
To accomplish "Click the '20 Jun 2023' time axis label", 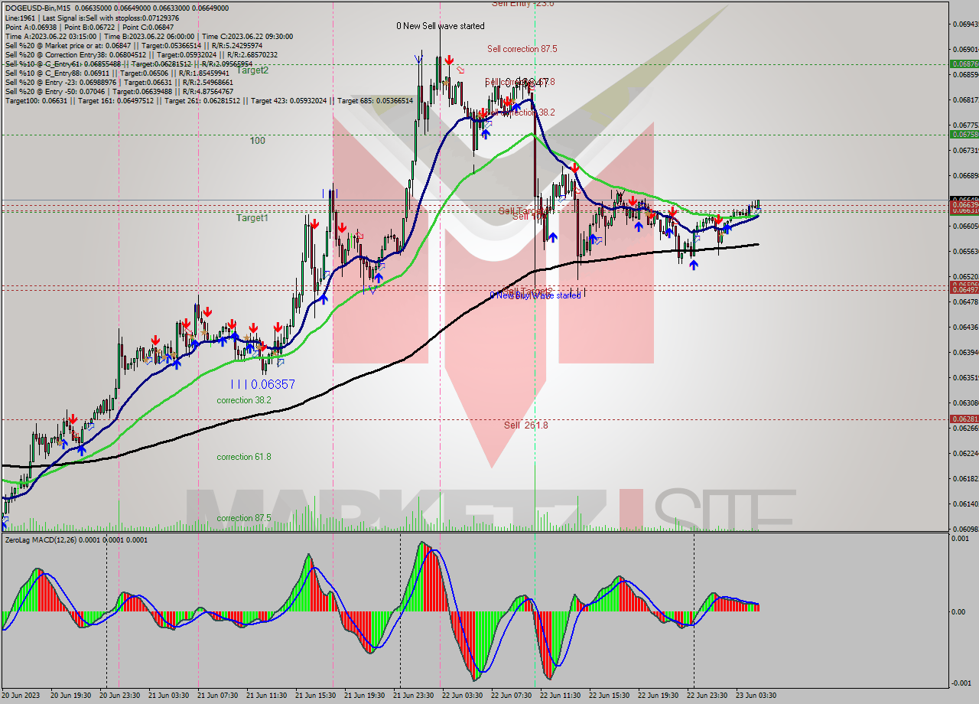I will click(x=21, y=696).
